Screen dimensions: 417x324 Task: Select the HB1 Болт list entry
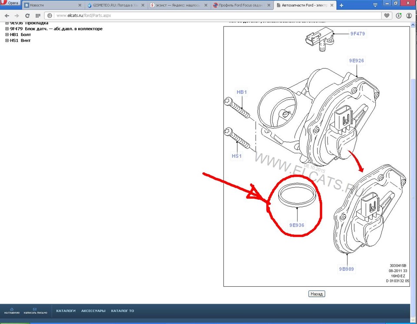pyautogui.click(x=20, y=35)
